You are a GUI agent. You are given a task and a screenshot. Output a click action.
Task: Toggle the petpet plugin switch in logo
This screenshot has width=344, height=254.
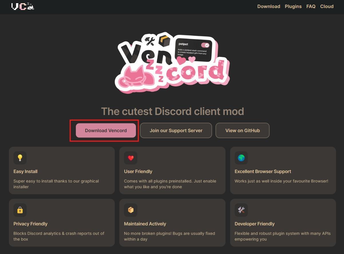point(205,45)
